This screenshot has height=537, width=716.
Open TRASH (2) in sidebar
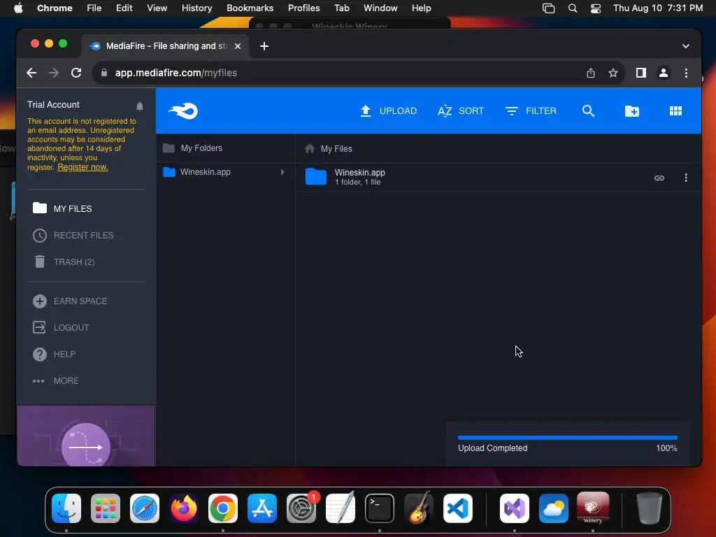[x=64, y=262]
